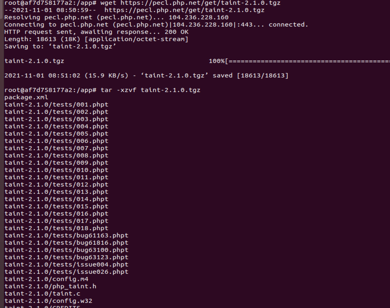Viewport: 390px width, 308px height.
Task: Click the Length 18613 line
Action: coord(96,39)
